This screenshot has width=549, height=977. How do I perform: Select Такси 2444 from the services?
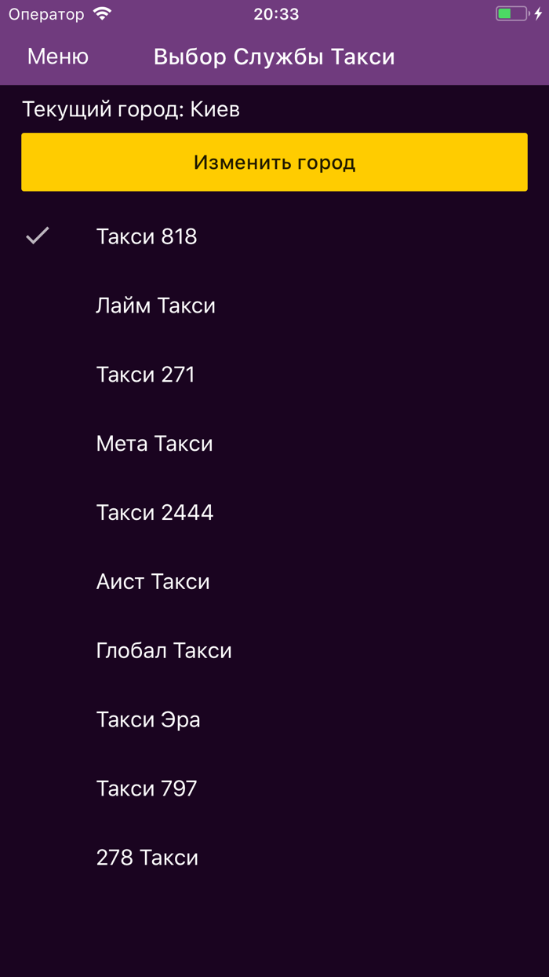click(x=154, y=512)
